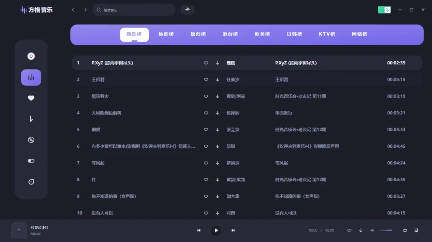Download song number 6 by 毕聪
Viewport: 432px width, 242px height.
pos(217,146)
